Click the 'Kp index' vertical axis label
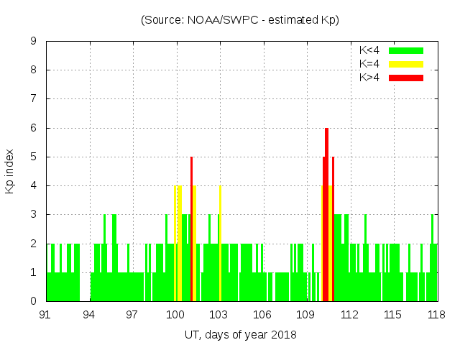 point(10,171)
